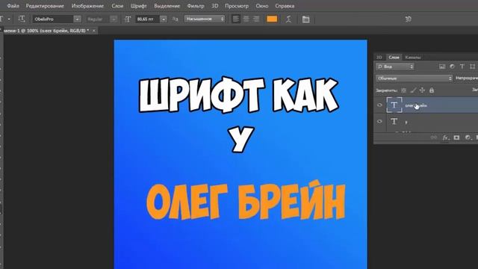Center the text alignment
The image size is (478, 269).
[x=246, y=19]
